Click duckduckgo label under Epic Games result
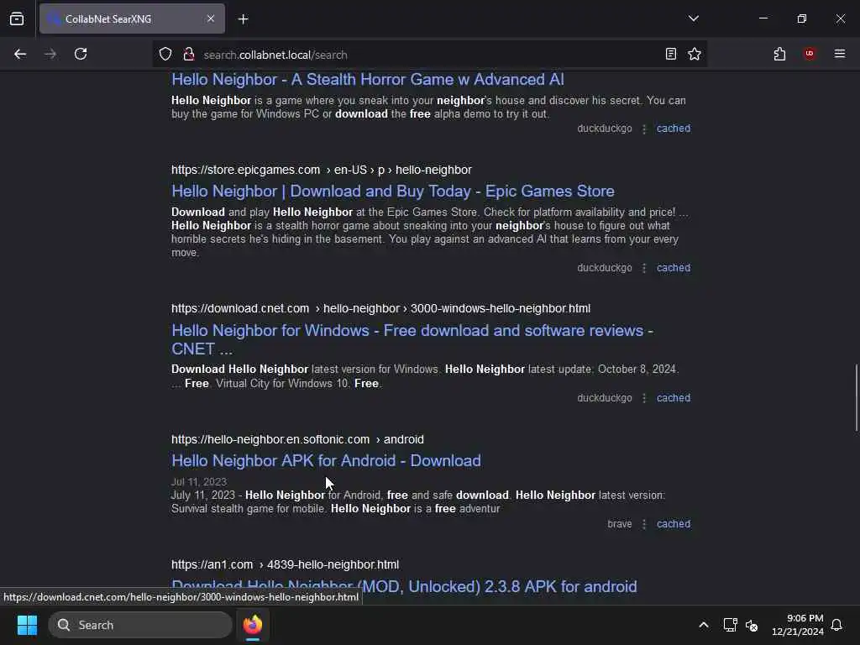 605,268
